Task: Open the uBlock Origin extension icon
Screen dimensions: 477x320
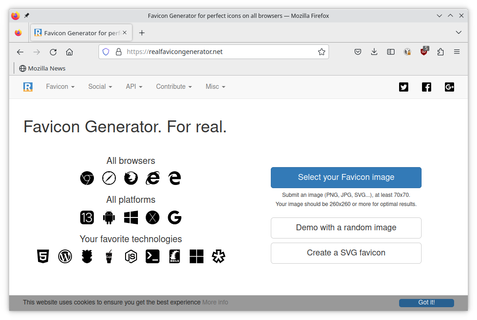Action: [424, 52]
